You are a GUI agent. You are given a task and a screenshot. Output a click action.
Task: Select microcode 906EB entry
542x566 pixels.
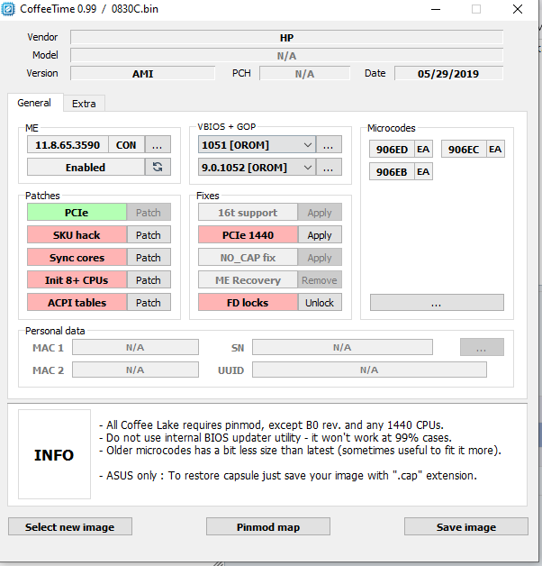[x=392, y=171]
